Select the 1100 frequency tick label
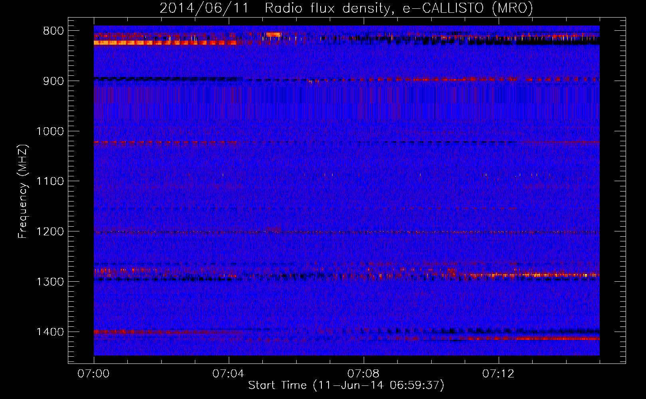This screenshot has height=399, width=646. pos(50,182)
